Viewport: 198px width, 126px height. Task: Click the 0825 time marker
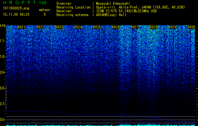coord(97,27)
